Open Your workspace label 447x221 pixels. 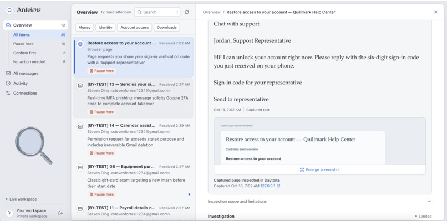31,210
